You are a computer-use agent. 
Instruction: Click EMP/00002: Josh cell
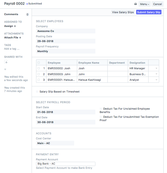click(62, 68)
